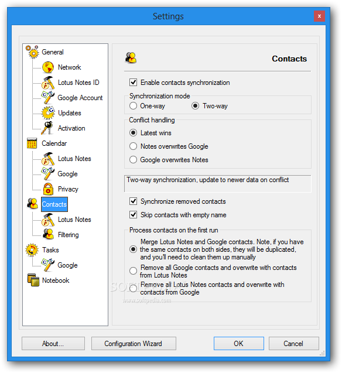The image size is (342, 373).
Task: Open the Activation settings page
Action: pos(71,128)
